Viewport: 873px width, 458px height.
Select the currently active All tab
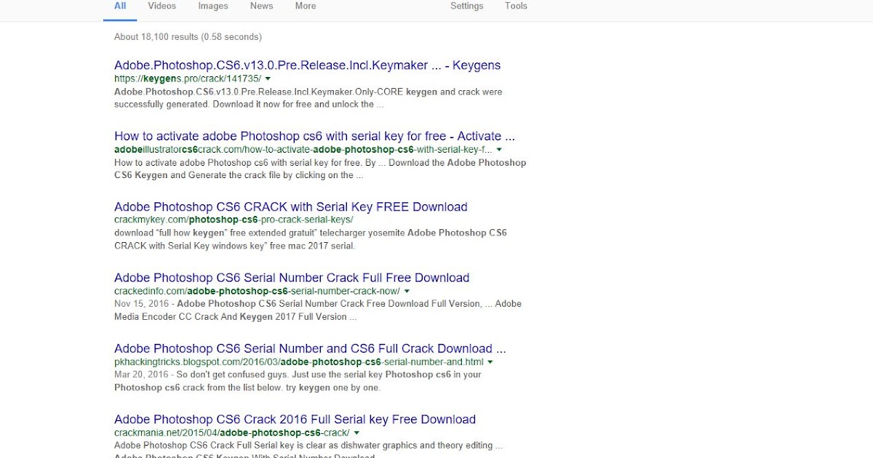coord(119,6)
